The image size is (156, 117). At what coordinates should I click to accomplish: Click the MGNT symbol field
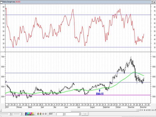(52, 114)
